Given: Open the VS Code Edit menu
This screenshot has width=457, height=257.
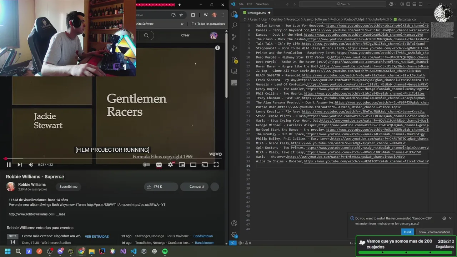Looking at the screenshot, I should tap(250, 4).
